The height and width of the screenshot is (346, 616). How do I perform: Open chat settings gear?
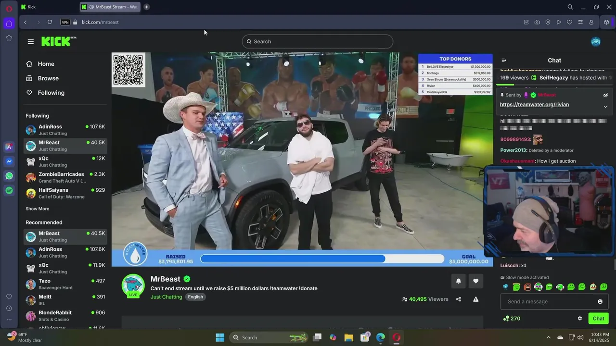[580, 318]
